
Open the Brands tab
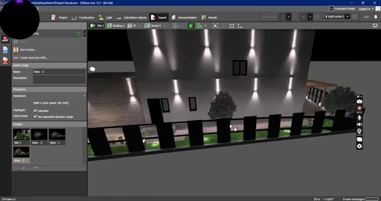point(209,17)
